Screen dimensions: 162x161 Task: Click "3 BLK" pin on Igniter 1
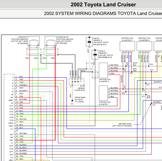[112, 96]
